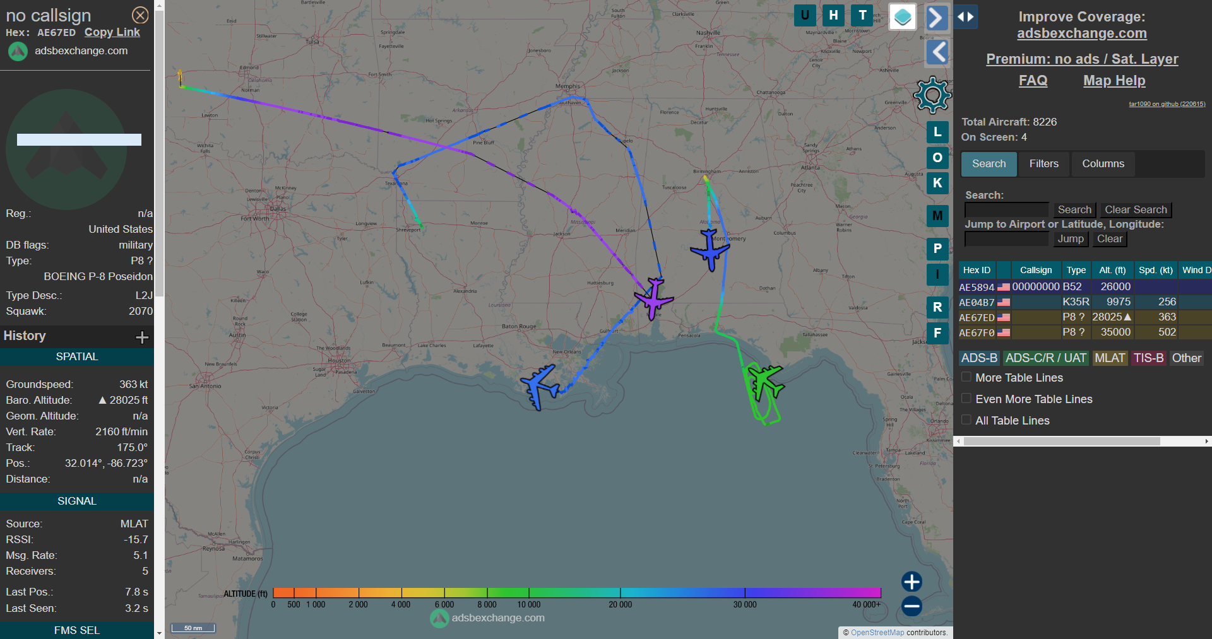Toggle the F map button
This screenshot has height=639, width=1212.
[x=937, y=333]
